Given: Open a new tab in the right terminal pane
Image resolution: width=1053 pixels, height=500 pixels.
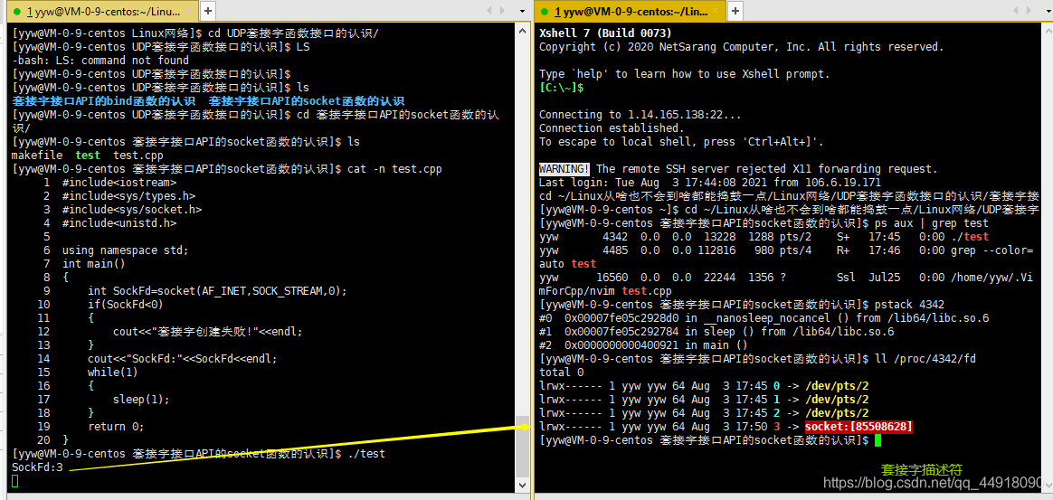Looking at the screenshot, I should [736, 11].
